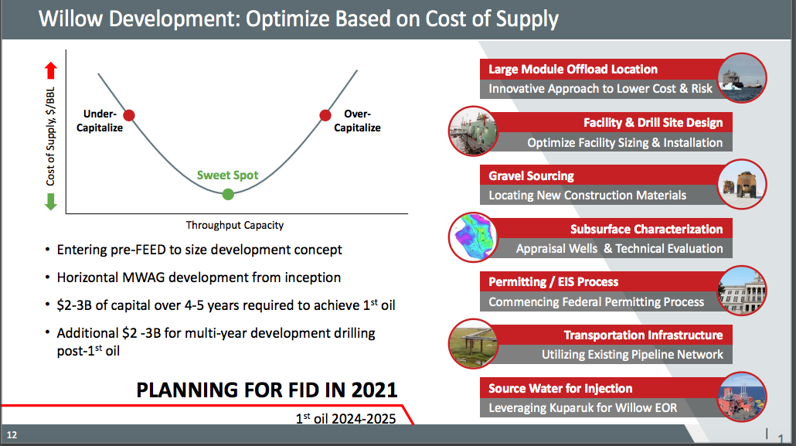Click the '1st oil 2024-2025' text
The height and width of the screenshot is (446, 796).
tap(345, 419)
